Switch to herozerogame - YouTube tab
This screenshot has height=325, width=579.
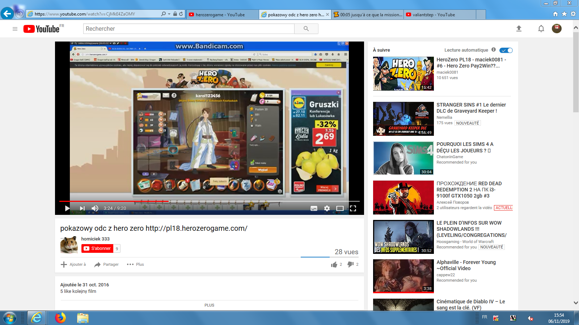[x=223, y=14]
